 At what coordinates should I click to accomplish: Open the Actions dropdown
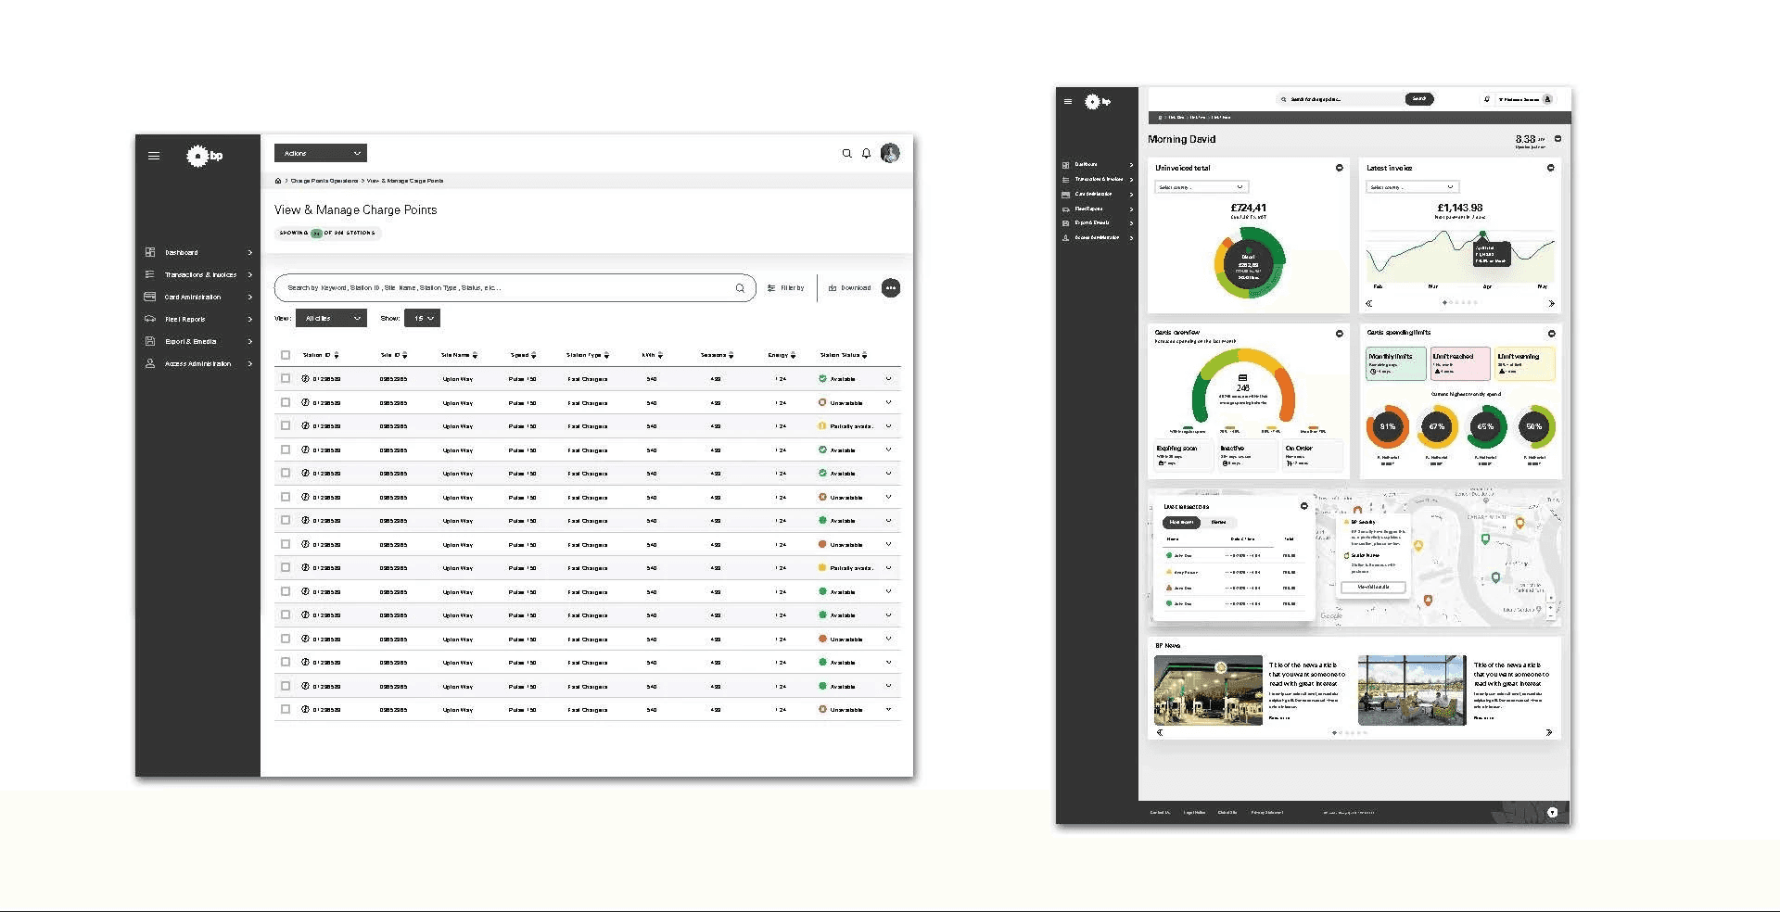pos(321,153)
